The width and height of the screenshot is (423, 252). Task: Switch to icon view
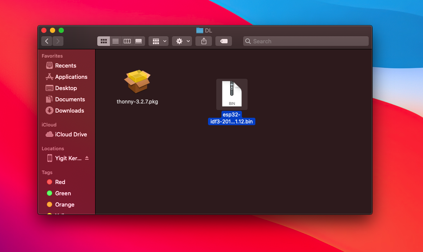point(104,41)
